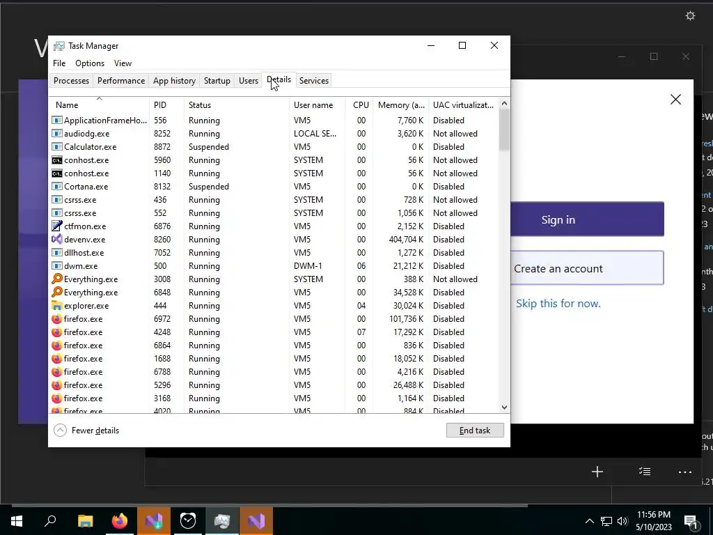The width and height of the screenshot is (713, 535).
Task: Click the scrollbar down arrow in process list
Action: (504, 408)
